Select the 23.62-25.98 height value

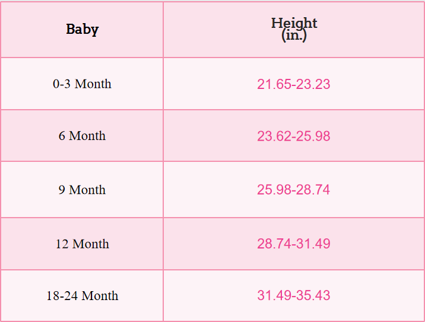tap(294, 136)
